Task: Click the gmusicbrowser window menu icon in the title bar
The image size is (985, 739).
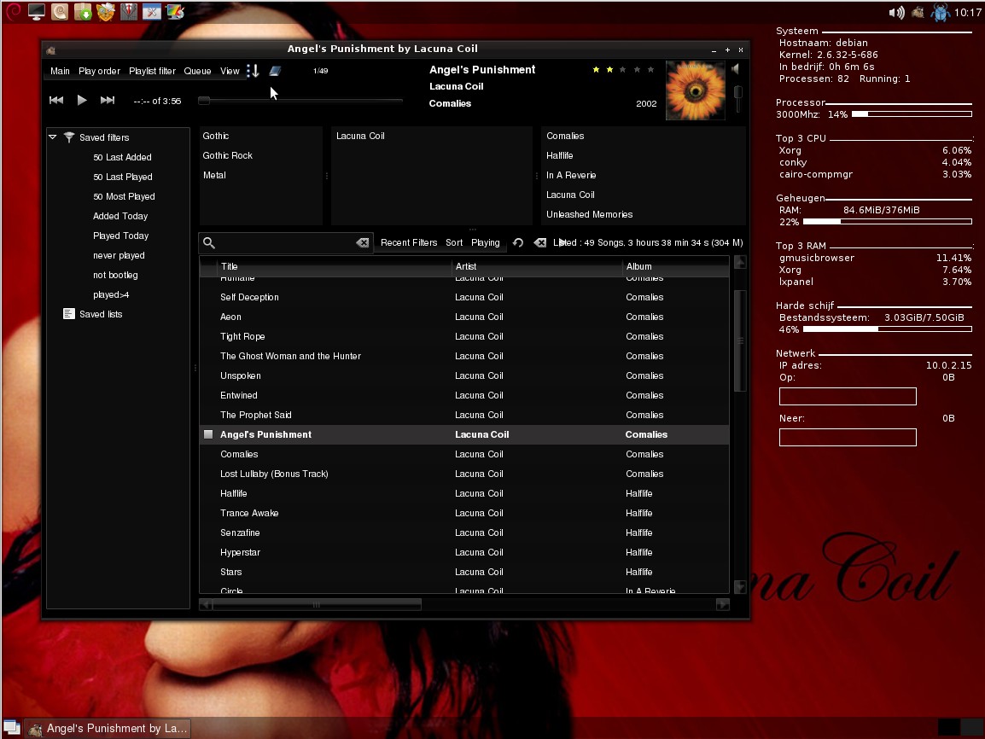Action: 51,50
